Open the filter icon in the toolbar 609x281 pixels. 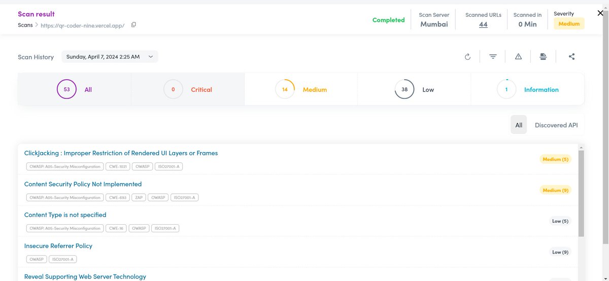(x=493, y=57)
